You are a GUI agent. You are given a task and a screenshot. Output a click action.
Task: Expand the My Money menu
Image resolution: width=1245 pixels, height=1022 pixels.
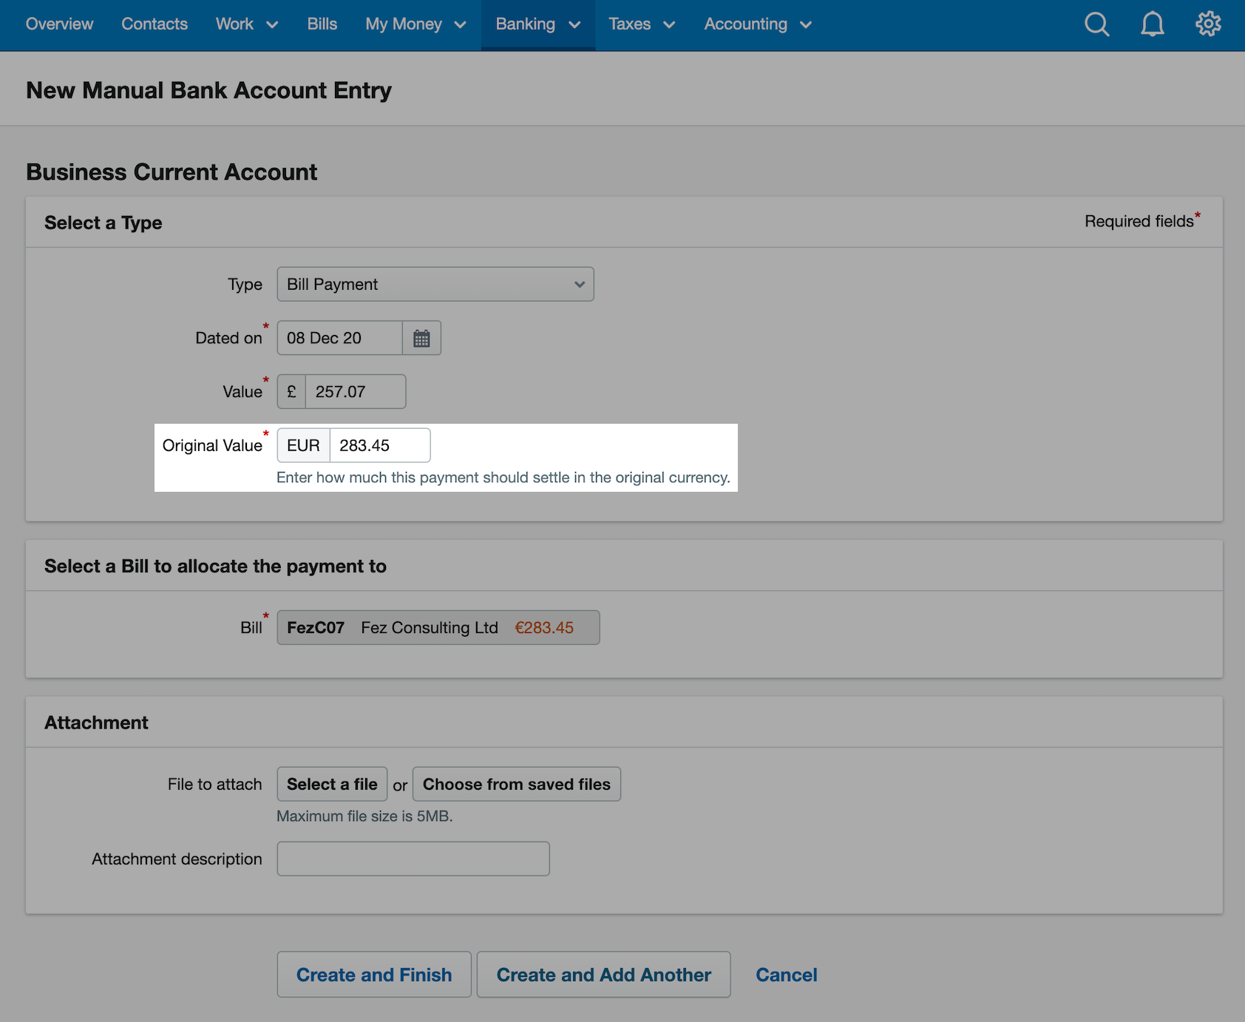pos(415,24)
